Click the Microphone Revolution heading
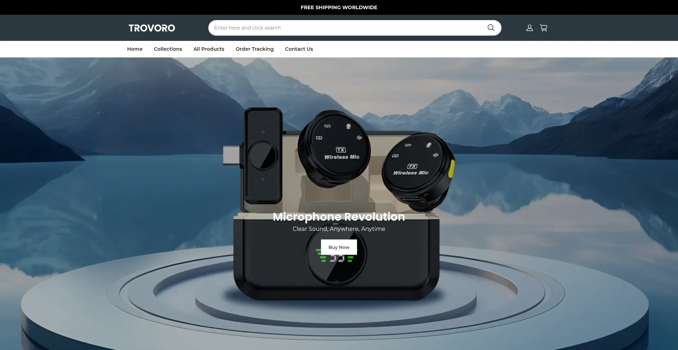Viewport: 678px width, 350px height. click(x=339, y=216)
